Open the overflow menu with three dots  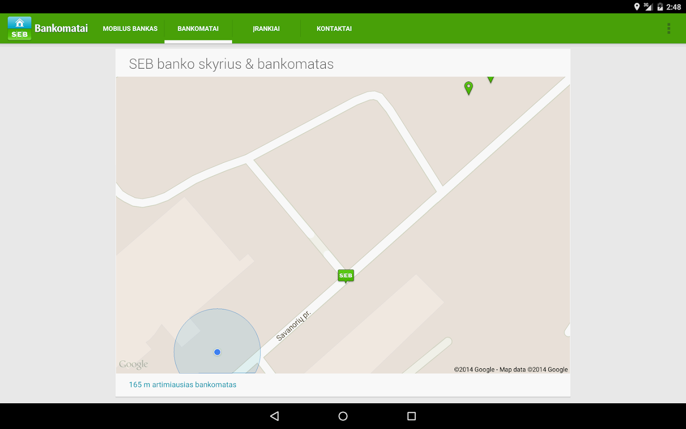coord(669,28)
